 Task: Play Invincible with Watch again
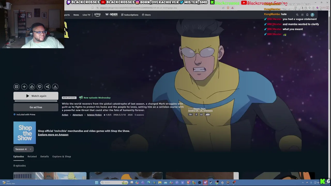point(36,96)
